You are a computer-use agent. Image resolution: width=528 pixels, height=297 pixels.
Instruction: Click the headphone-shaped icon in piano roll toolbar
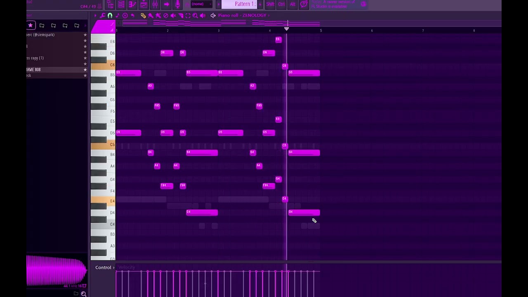coord(110,15)
